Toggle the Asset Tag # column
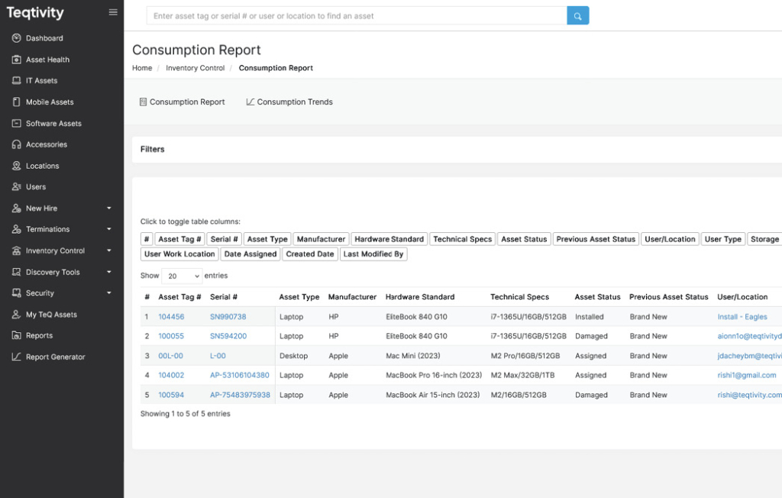Screen dimensions: 782x498 click(179, 239)
